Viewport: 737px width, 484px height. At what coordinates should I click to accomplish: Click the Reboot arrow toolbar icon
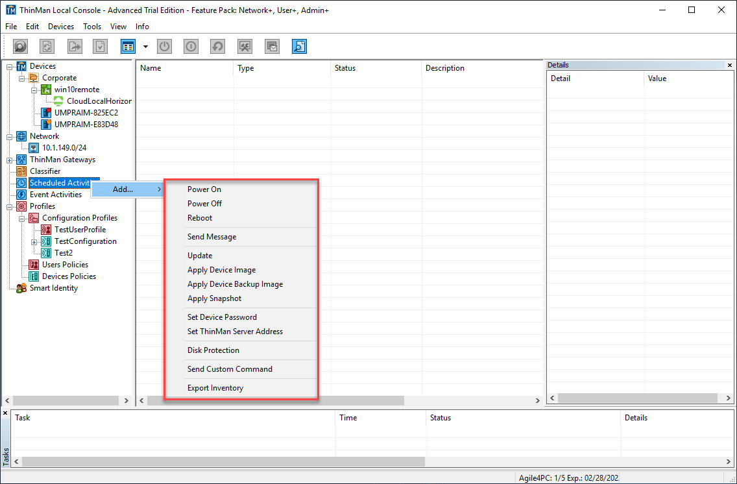pyautogui.click(x=217, y=47)
